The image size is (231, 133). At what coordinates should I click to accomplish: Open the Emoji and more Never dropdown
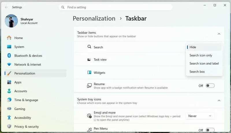click(x=200, y=116)
